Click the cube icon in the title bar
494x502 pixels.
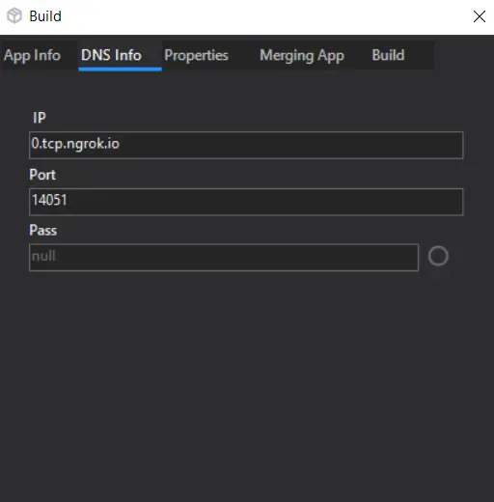point(14,15)
